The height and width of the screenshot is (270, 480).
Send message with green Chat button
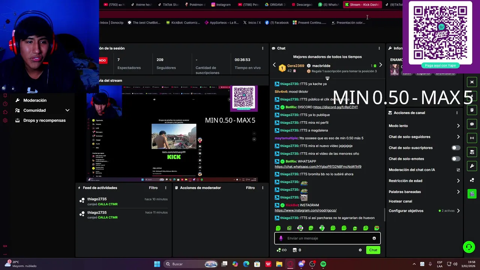pyautogui.click(x=373, y=250)
